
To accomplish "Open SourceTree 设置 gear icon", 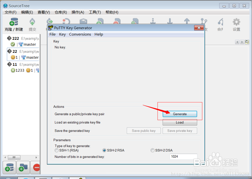I will pos(236,22).
